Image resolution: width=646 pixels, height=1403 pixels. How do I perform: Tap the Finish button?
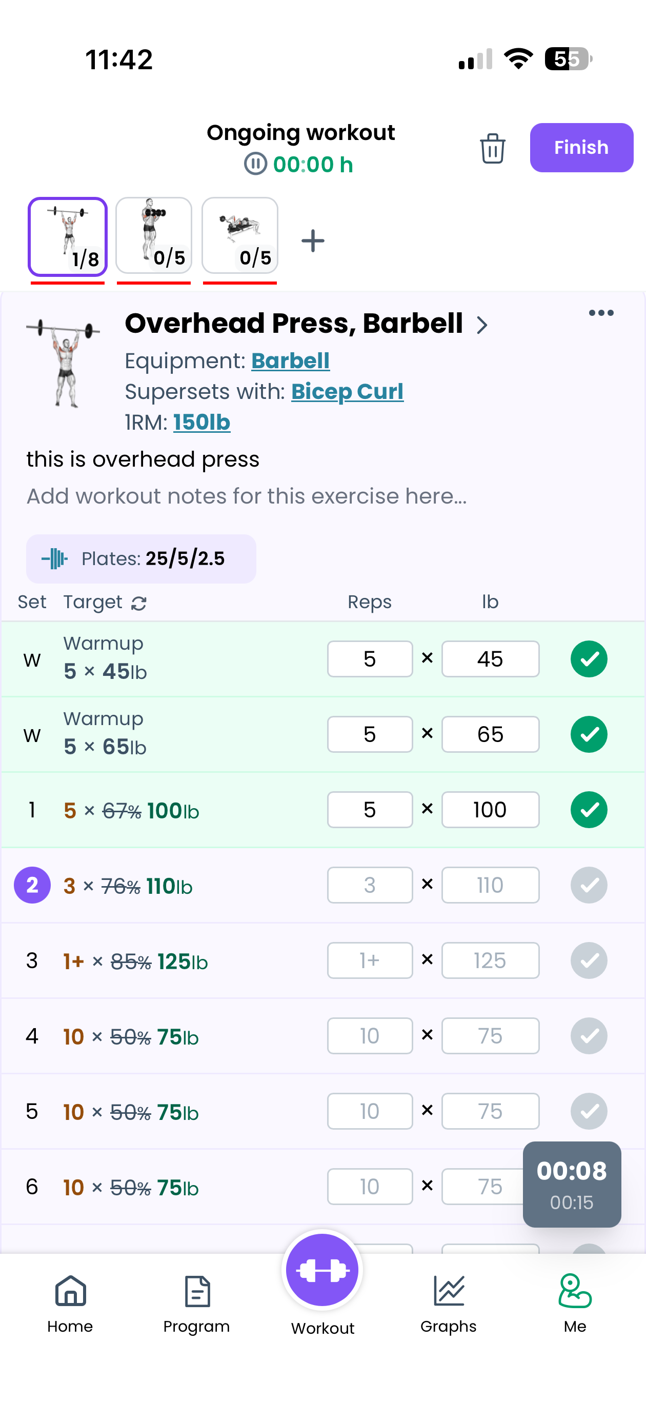581,148
